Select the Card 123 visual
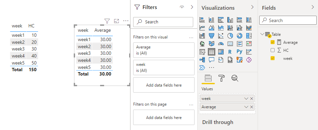318x130 pixels. pos(230,44)
